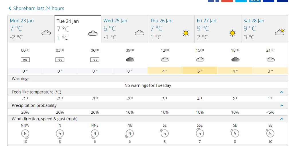Click the overcast icon at 18:00
297x146 pixels.
(x=235, y=59)
